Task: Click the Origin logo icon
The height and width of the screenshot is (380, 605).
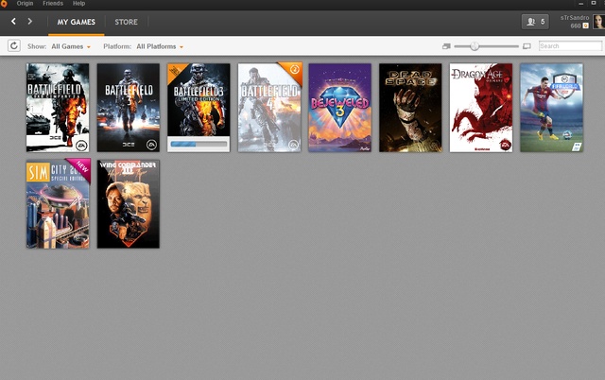Action: [4, 4]
